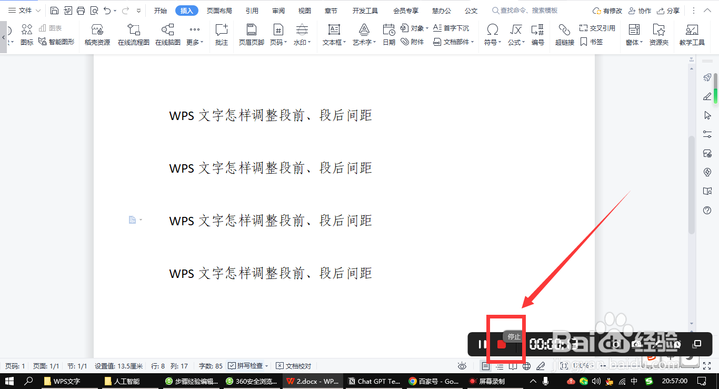Click the Save icon in quick access toolbar
Viewport: 719px width, 389px height.
(x=55, y=11)
